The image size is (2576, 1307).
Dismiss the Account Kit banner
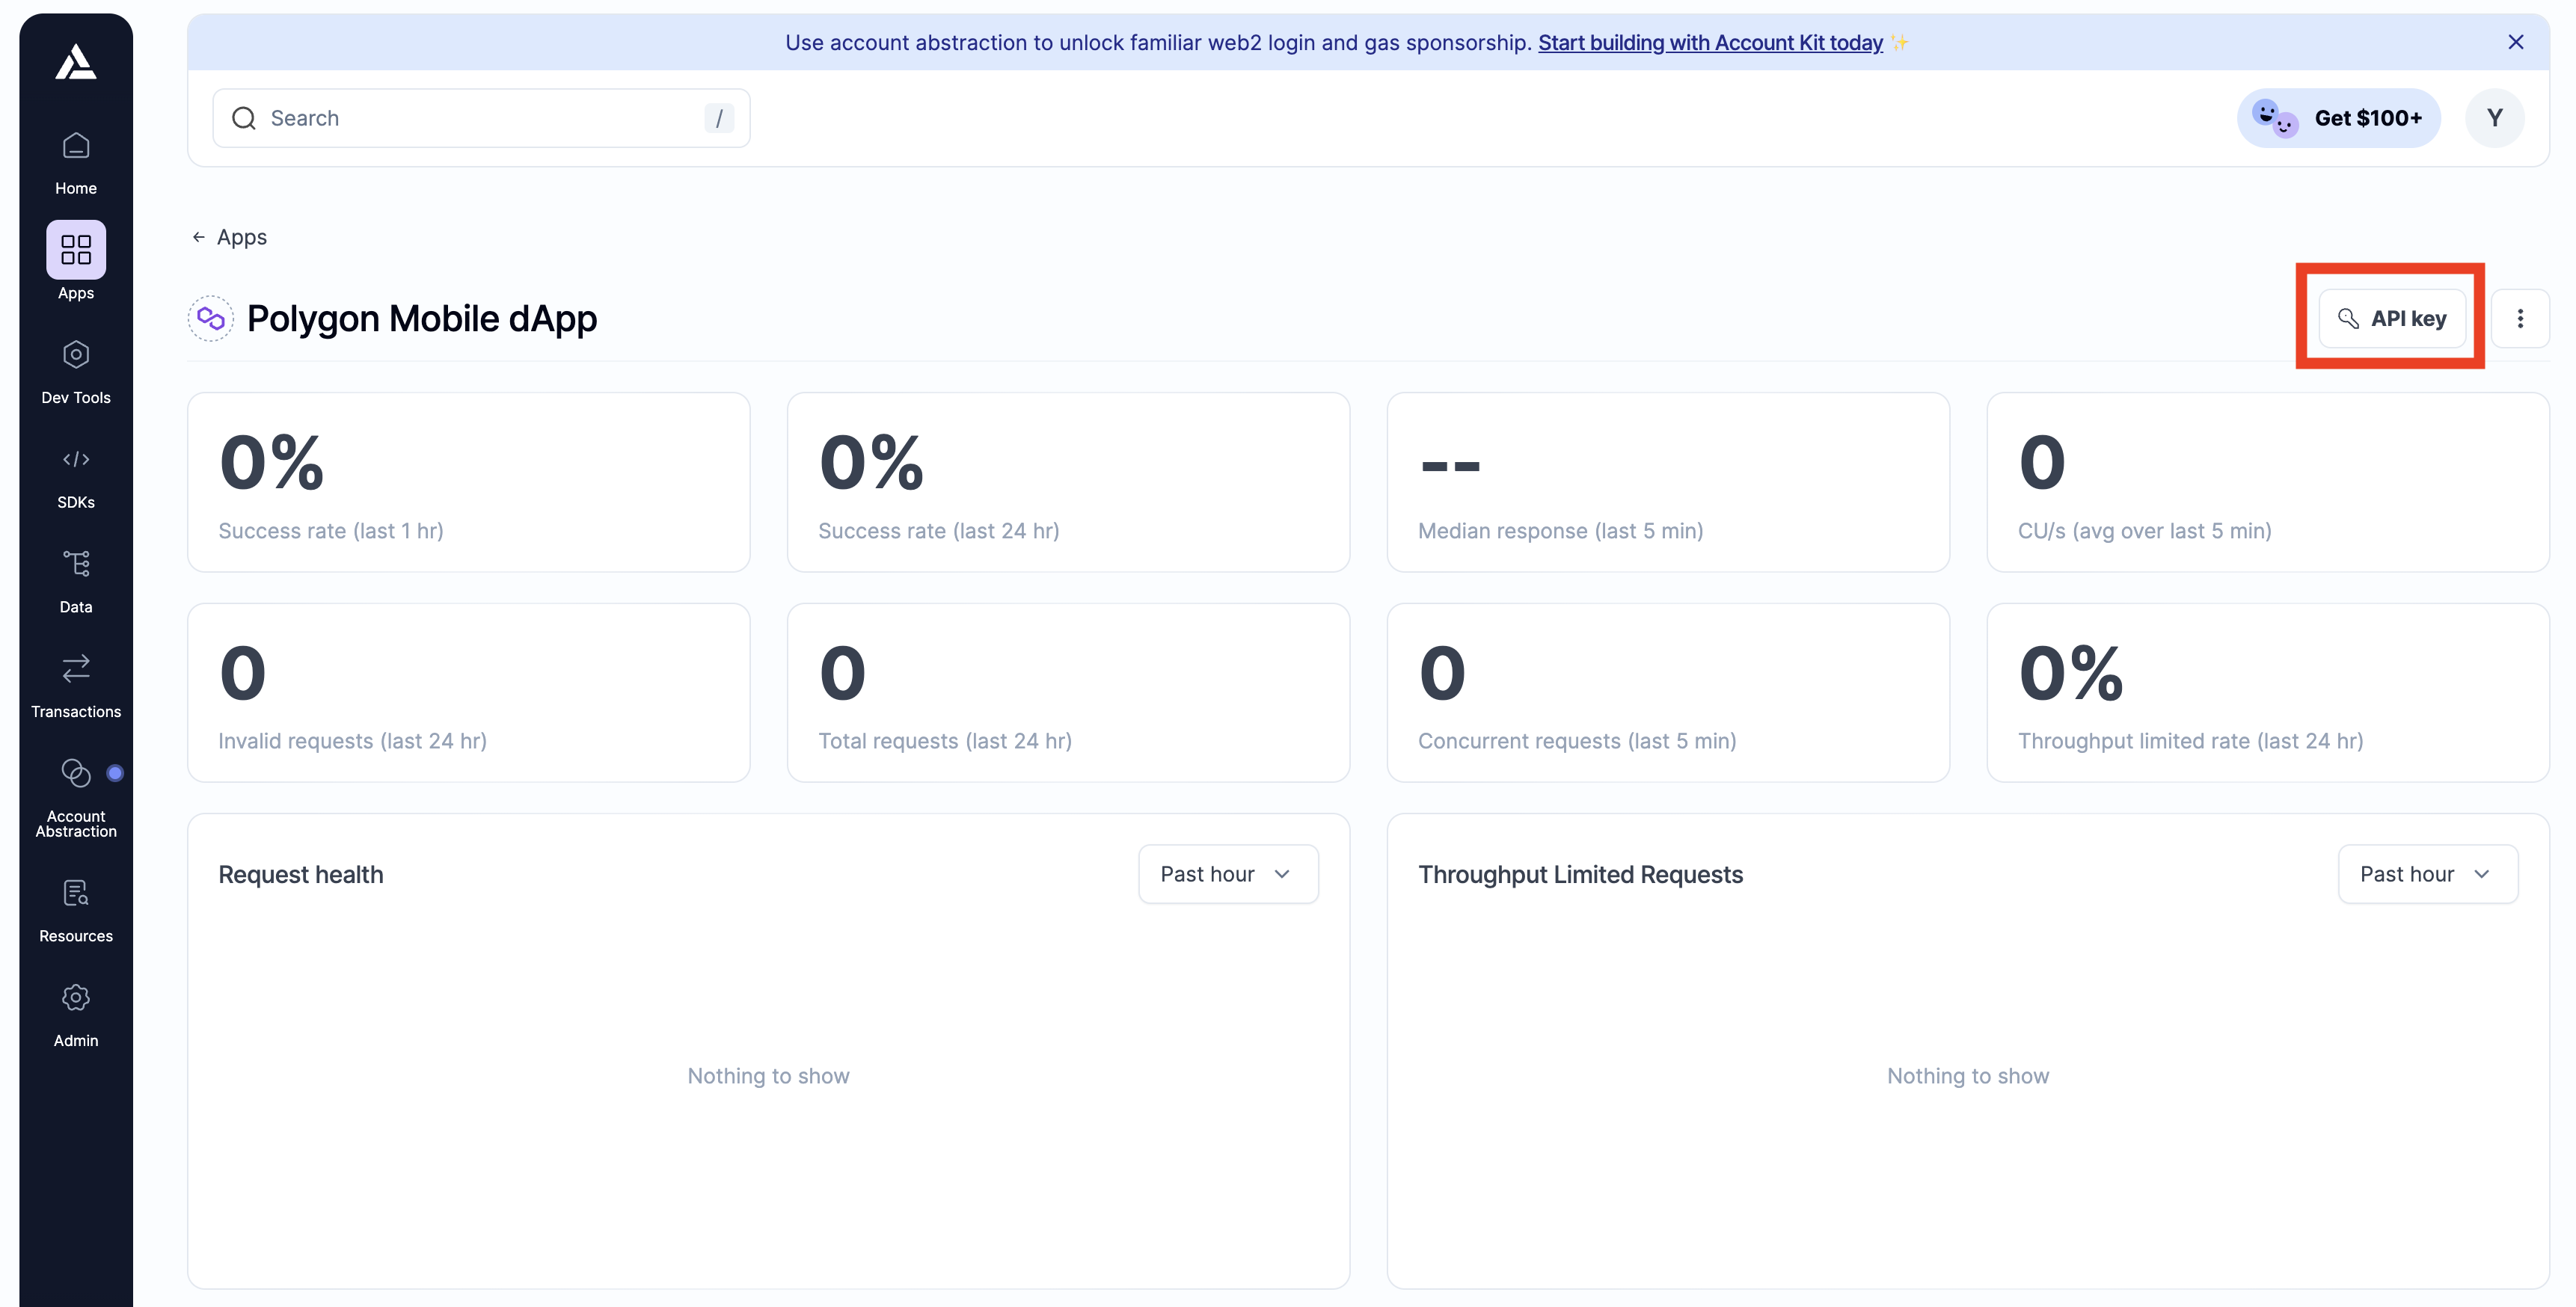tap(2516, 42)
